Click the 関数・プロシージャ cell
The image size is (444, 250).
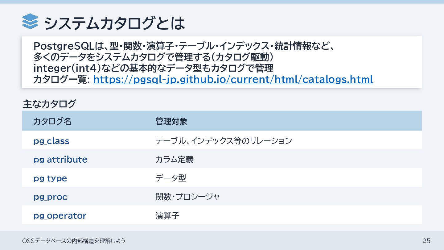[x=187, y=197]
